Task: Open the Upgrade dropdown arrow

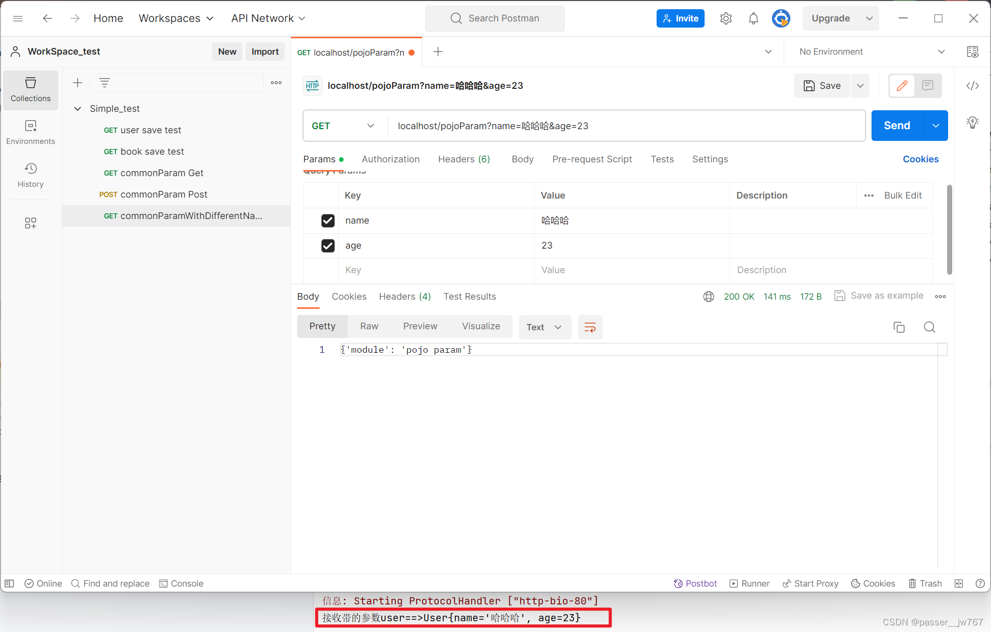Action: tap(869, 18)
